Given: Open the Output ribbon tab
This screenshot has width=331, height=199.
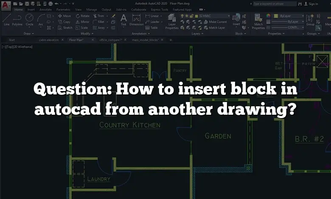Looking at the screenshot, I should [x=107, y=10].
